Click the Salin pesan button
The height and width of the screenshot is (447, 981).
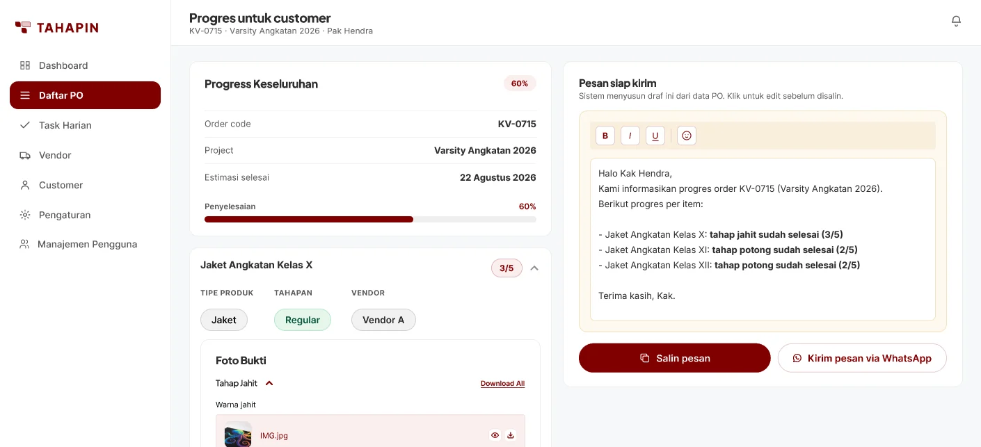675,358
